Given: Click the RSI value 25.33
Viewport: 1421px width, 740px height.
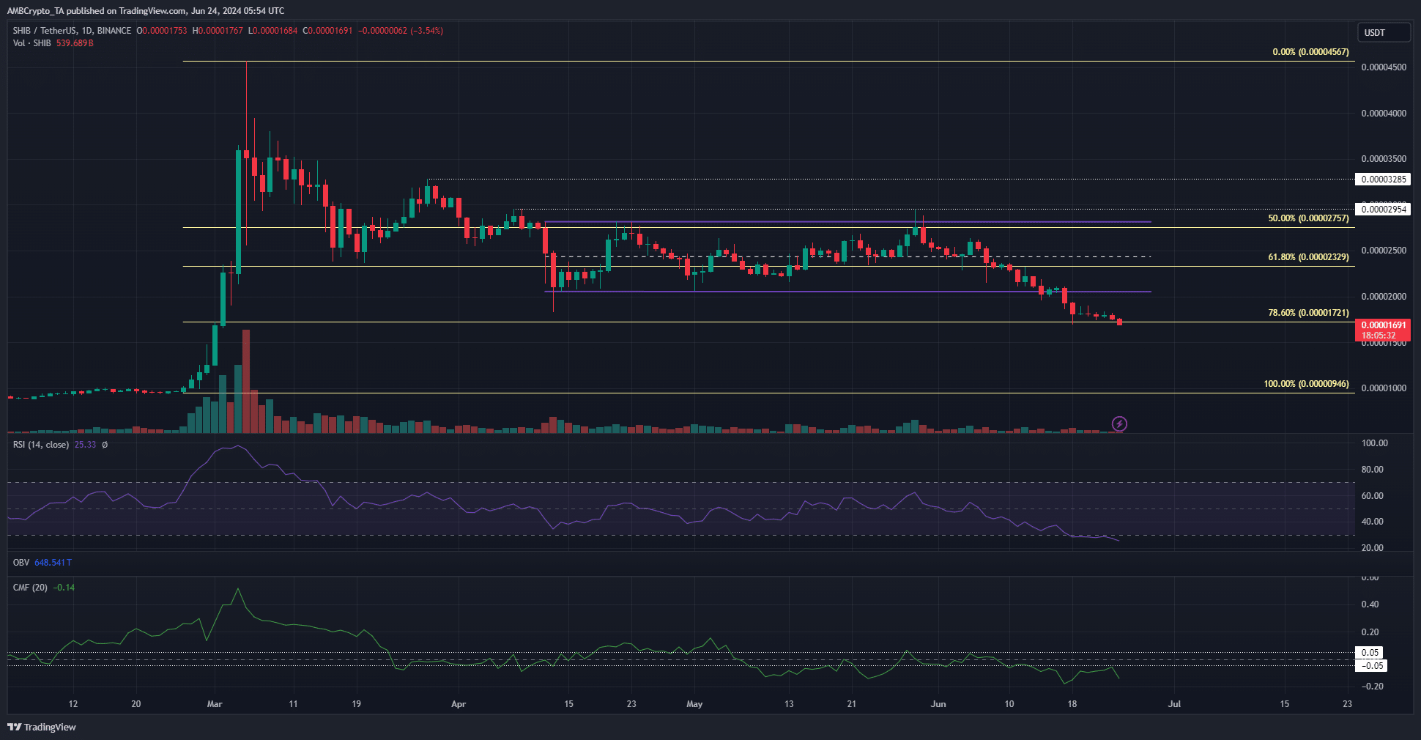Looking at the screenshot, I should (x=85, y=445).
